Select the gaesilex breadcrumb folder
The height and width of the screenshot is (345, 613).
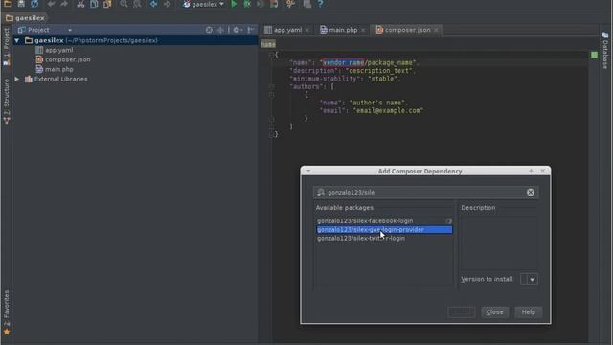pos(26,18)
